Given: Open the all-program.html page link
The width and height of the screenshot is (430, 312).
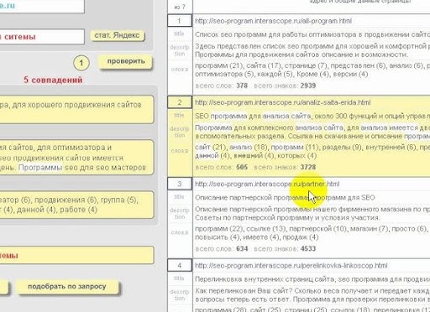Looking at the screenshot, I should (x=273, y=21).
